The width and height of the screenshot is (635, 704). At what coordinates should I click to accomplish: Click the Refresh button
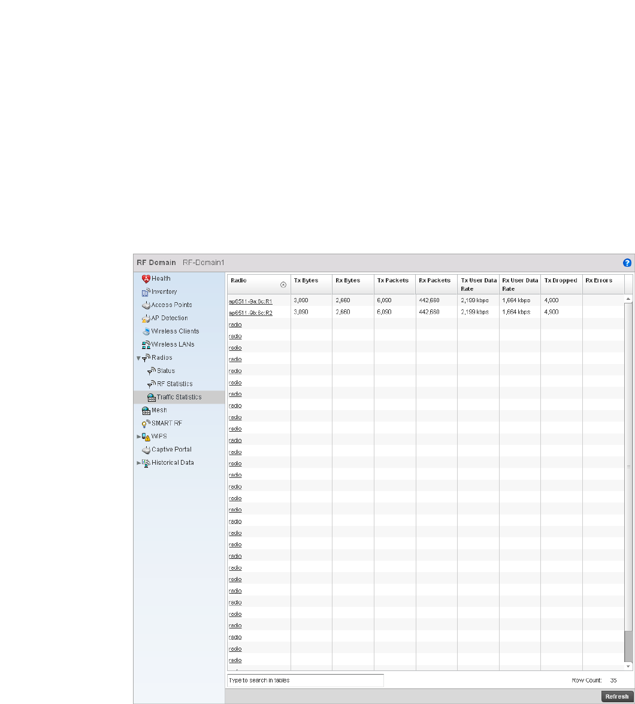617,696
